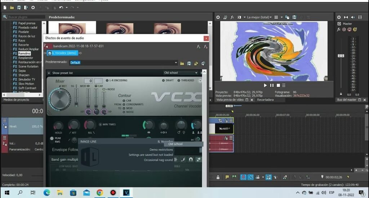Toggle automatic crossfades icon in timeline toolbar
369x198 pixels.
coord(250,177)
